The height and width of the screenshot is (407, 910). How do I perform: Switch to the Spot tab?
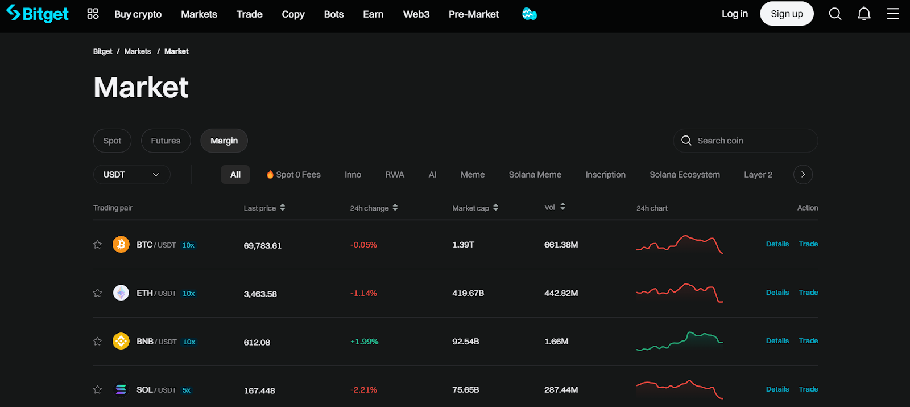(112, 141)
